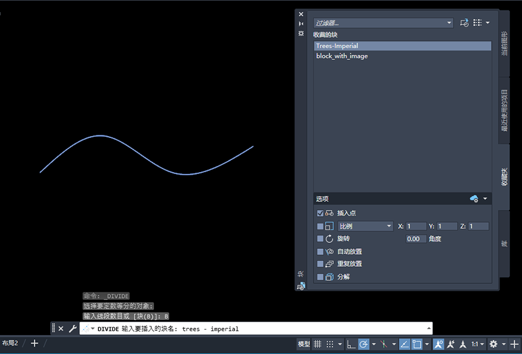
Task: Open workspace switching gear icon
Action: 494,344
